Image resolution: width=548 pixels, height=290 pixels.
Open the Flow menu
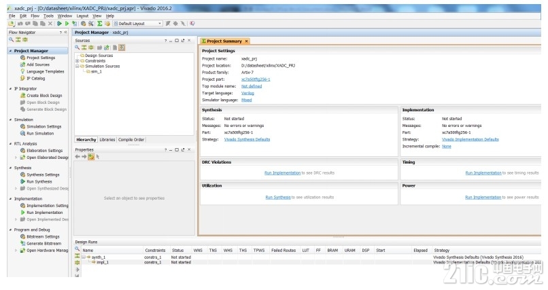click(x=35, y=16)
